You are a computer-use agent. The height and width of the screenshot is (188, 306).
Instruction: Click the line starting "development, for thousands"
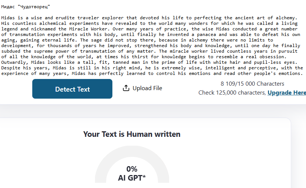(151, 46)
